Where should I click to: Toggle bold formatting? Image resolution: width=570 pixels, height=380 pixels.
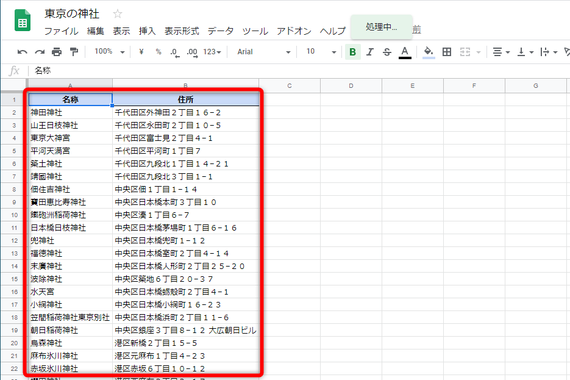tap(352, 52)
